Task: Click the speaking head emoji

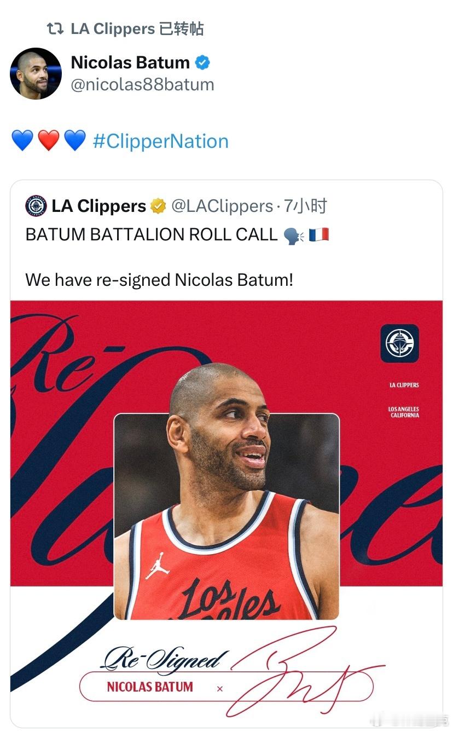Action: (x=293, y=235)
